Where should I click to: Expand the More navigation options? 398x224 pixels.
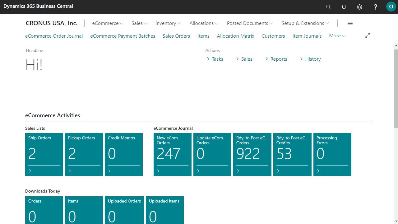(x=337, y=36)
